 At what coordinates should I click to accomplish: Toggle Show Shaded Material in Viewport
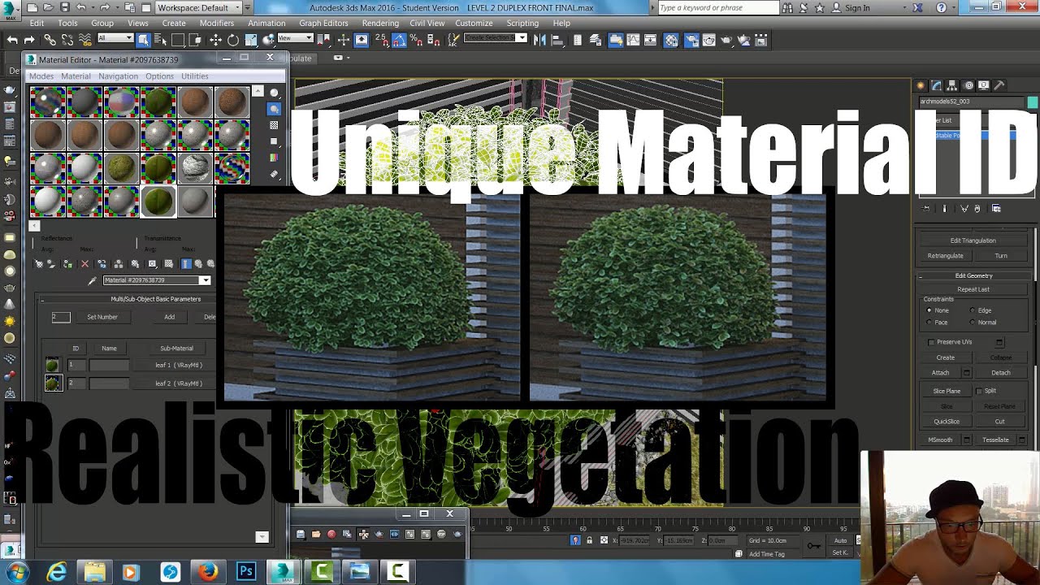169,263
